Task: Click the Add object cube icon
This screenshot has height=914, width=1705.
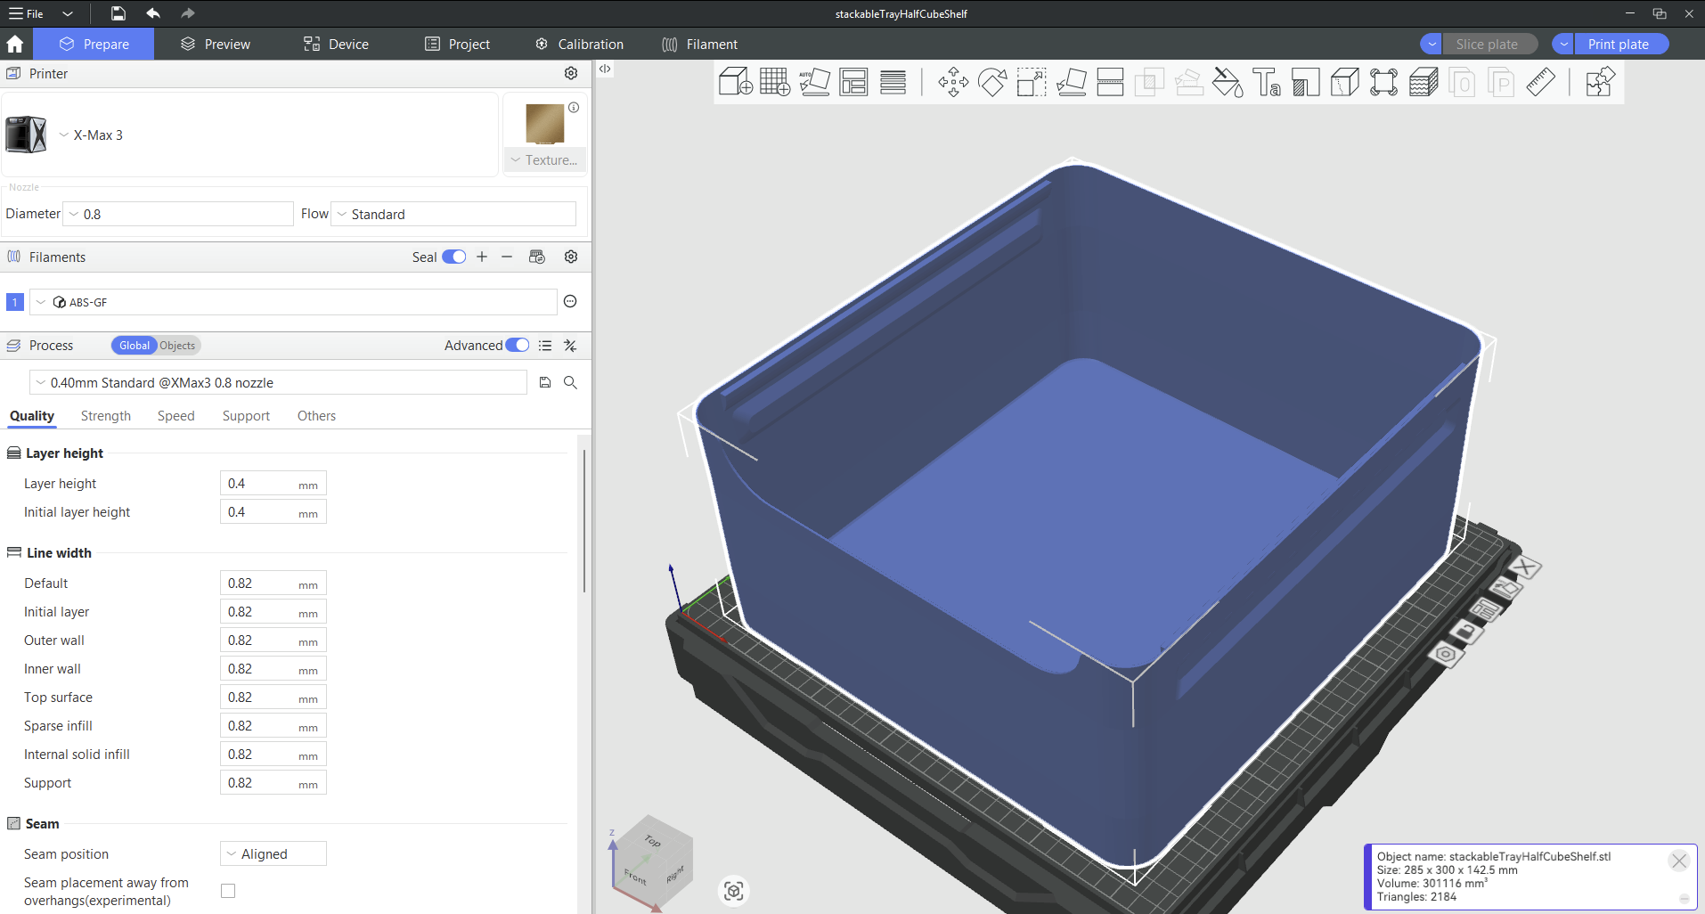Action: pyautogui.click(x=735, y=82)
